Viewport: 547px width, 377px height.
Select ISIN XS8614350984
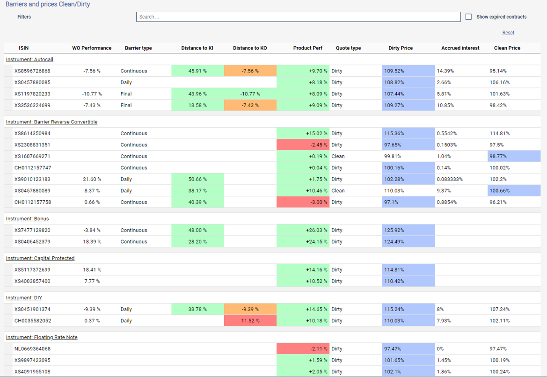point(32,133)
